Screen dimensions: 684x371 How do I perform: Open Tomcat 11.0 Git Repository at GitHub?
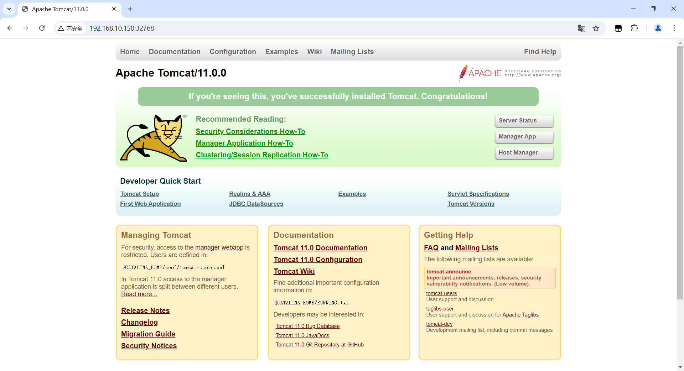[x=320, y=345]
